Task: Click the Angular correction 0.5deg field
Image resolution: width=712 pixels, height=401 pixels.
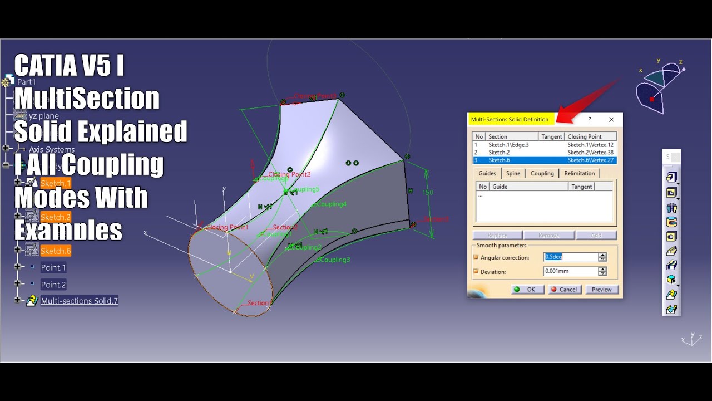Action: (x=571, y=257)
